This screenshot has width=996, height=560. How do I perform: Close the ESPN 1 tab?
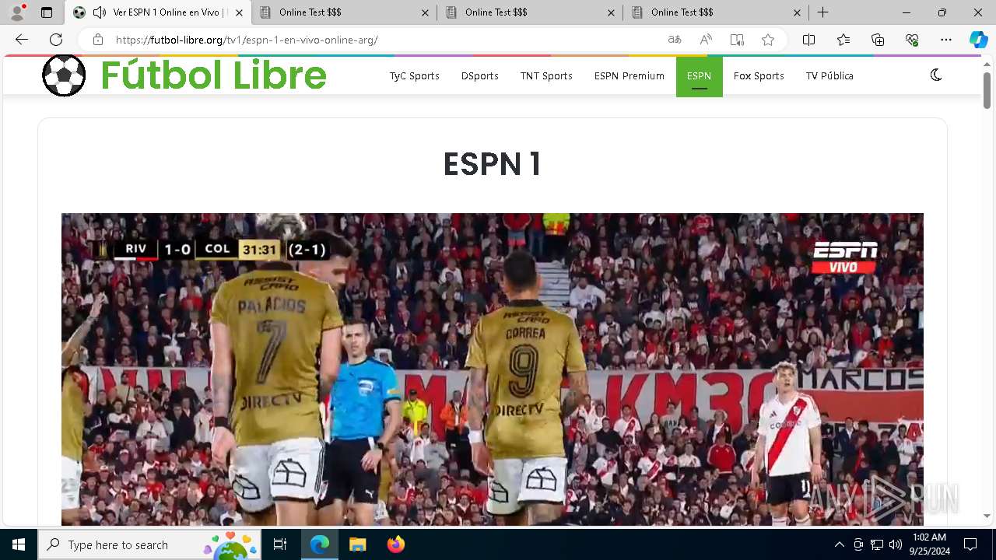click(239, 12)
